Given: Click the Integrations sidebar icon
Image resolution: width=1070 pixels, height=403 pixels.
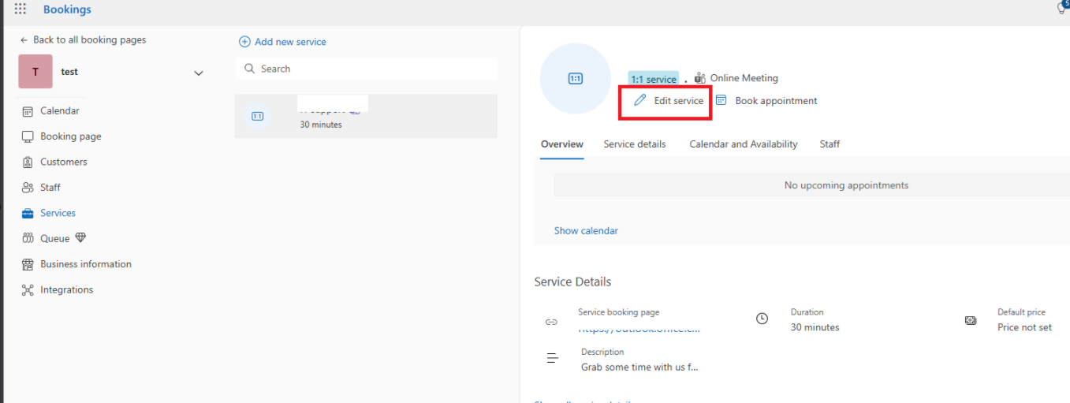Looking at the screenshot, I should (x=28, y=289).
